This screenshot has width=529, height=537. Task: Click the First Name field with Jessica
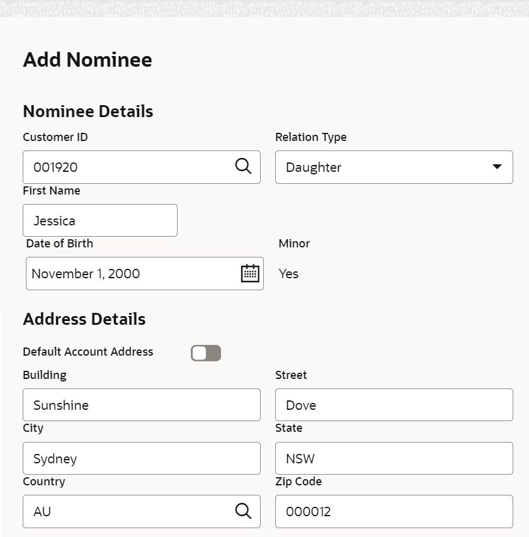point(100,220)
